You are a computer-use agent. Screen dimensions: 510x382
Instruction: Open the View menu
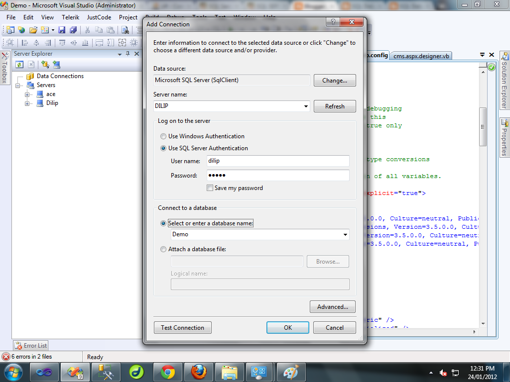(47, 17)
